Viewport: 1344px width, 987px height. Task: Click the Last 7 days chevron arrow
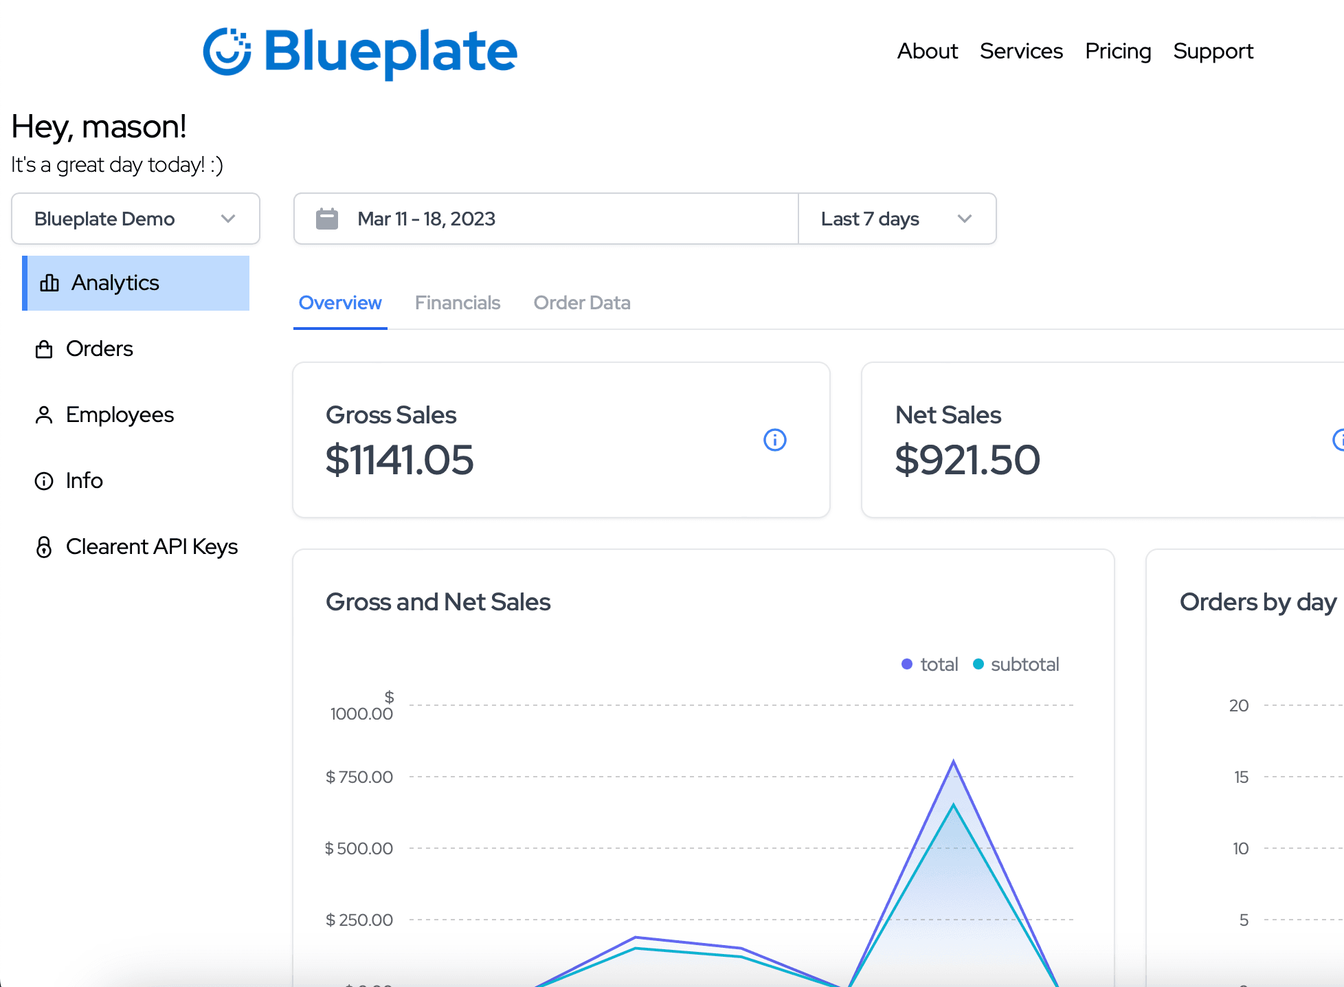[965, 219]
